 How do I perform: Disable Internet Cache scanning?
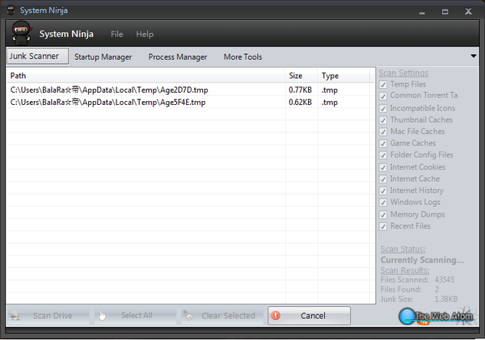(x=383, y=179)
